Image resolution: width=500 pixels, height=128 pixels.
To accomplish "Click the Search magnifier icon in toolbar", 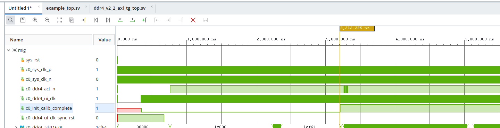I will pyautogui.click(x=11, y=20).
